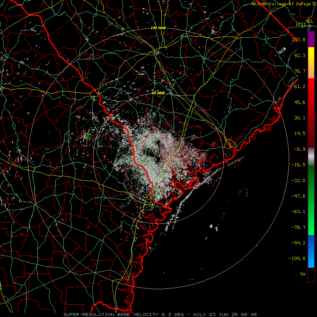Click the VEL legend title
The width and height of the screenshot is (317, 317).
(309, 21)
